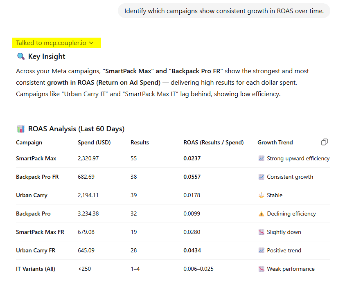354x281 pixels.
Task: Click the user question bubble
Action: 224,11
